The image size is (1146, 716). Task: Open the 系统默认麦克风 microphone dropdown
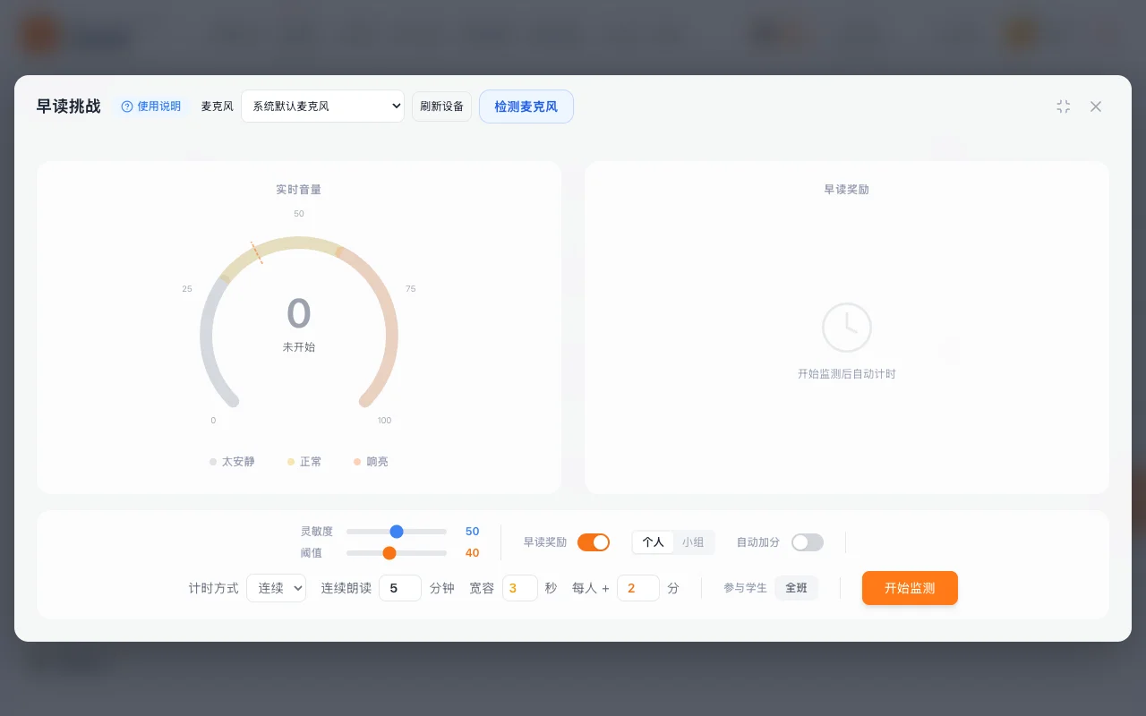point(322,107)
